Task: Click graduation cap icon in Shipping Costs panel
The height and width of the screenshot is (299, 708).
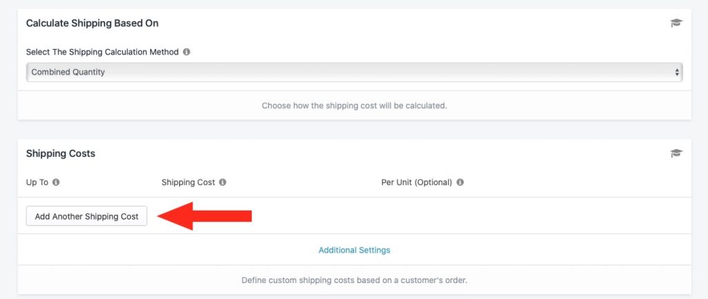Action: pyautogui.click(x=676, y=153)
